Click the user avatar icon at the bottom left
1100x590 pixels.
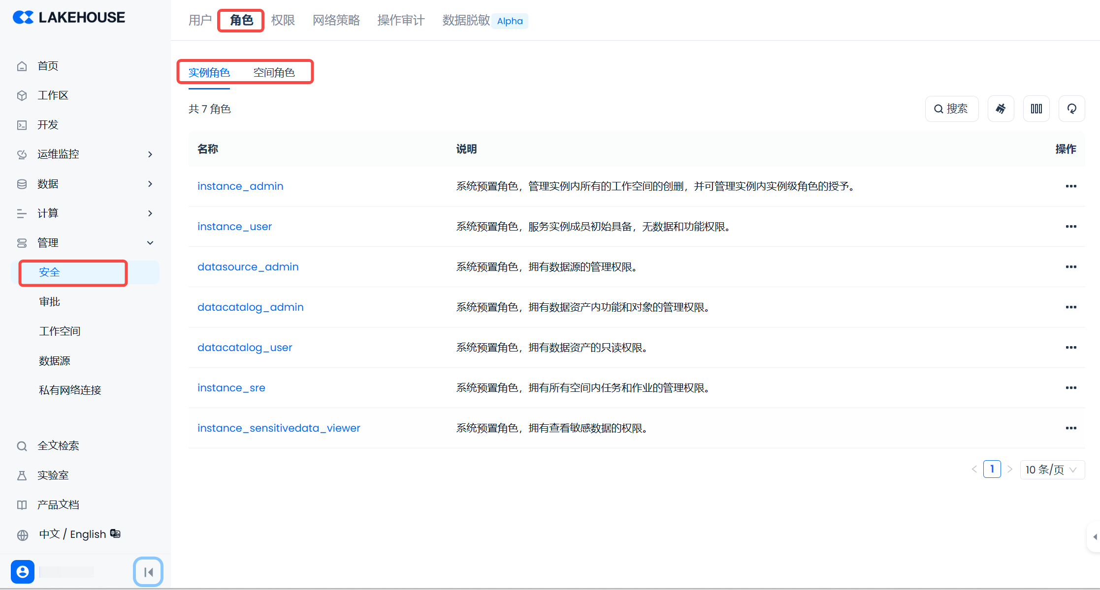[x=23, y=572]
